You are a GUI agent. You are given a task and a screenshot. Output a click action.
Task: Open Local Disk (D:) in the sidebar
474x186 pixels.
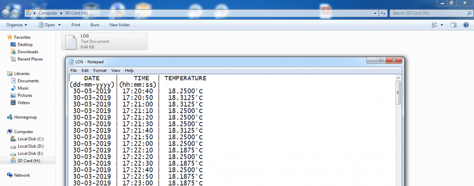pos(31,146)
